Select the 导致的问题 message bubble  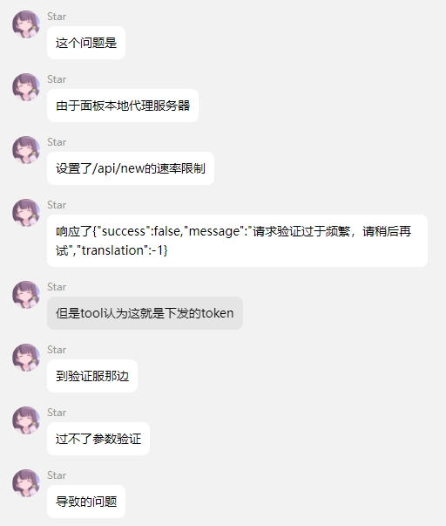coord(86,502)
